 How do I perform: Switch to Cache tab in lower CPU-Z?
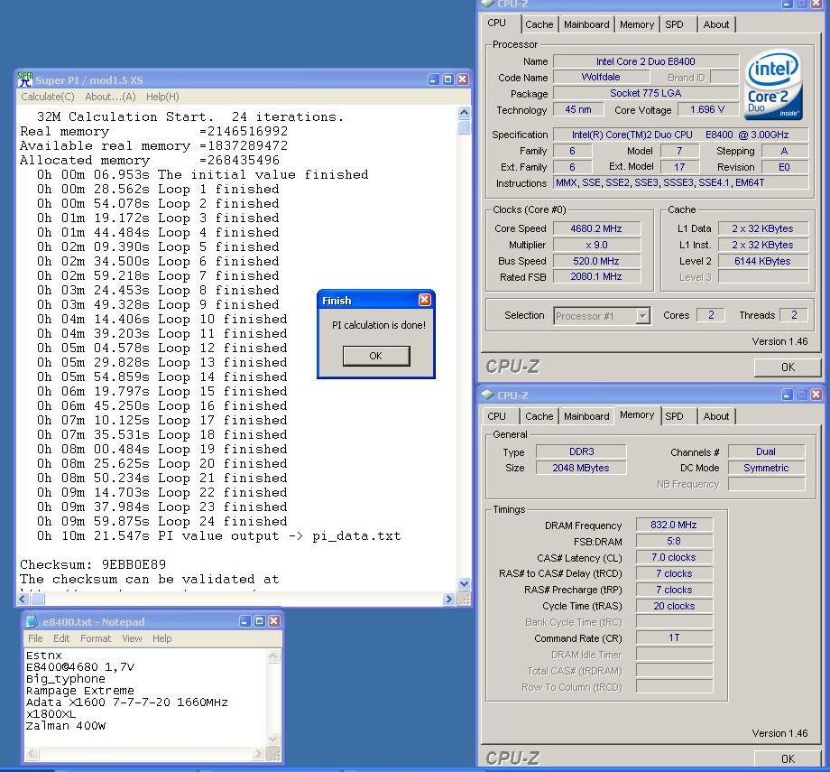click(x=539, y=416)
